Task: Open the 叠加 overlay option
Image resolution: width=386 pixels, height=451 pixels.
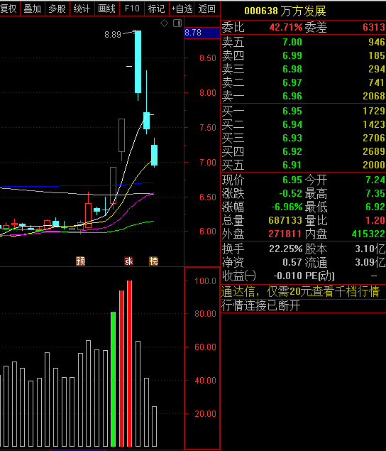Action: (x=32, y=9)
